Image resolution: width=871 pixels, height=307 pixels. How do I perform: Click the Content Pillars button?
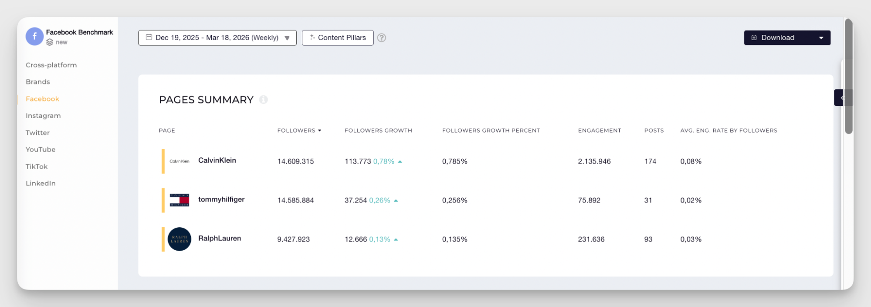click(338, 38)
